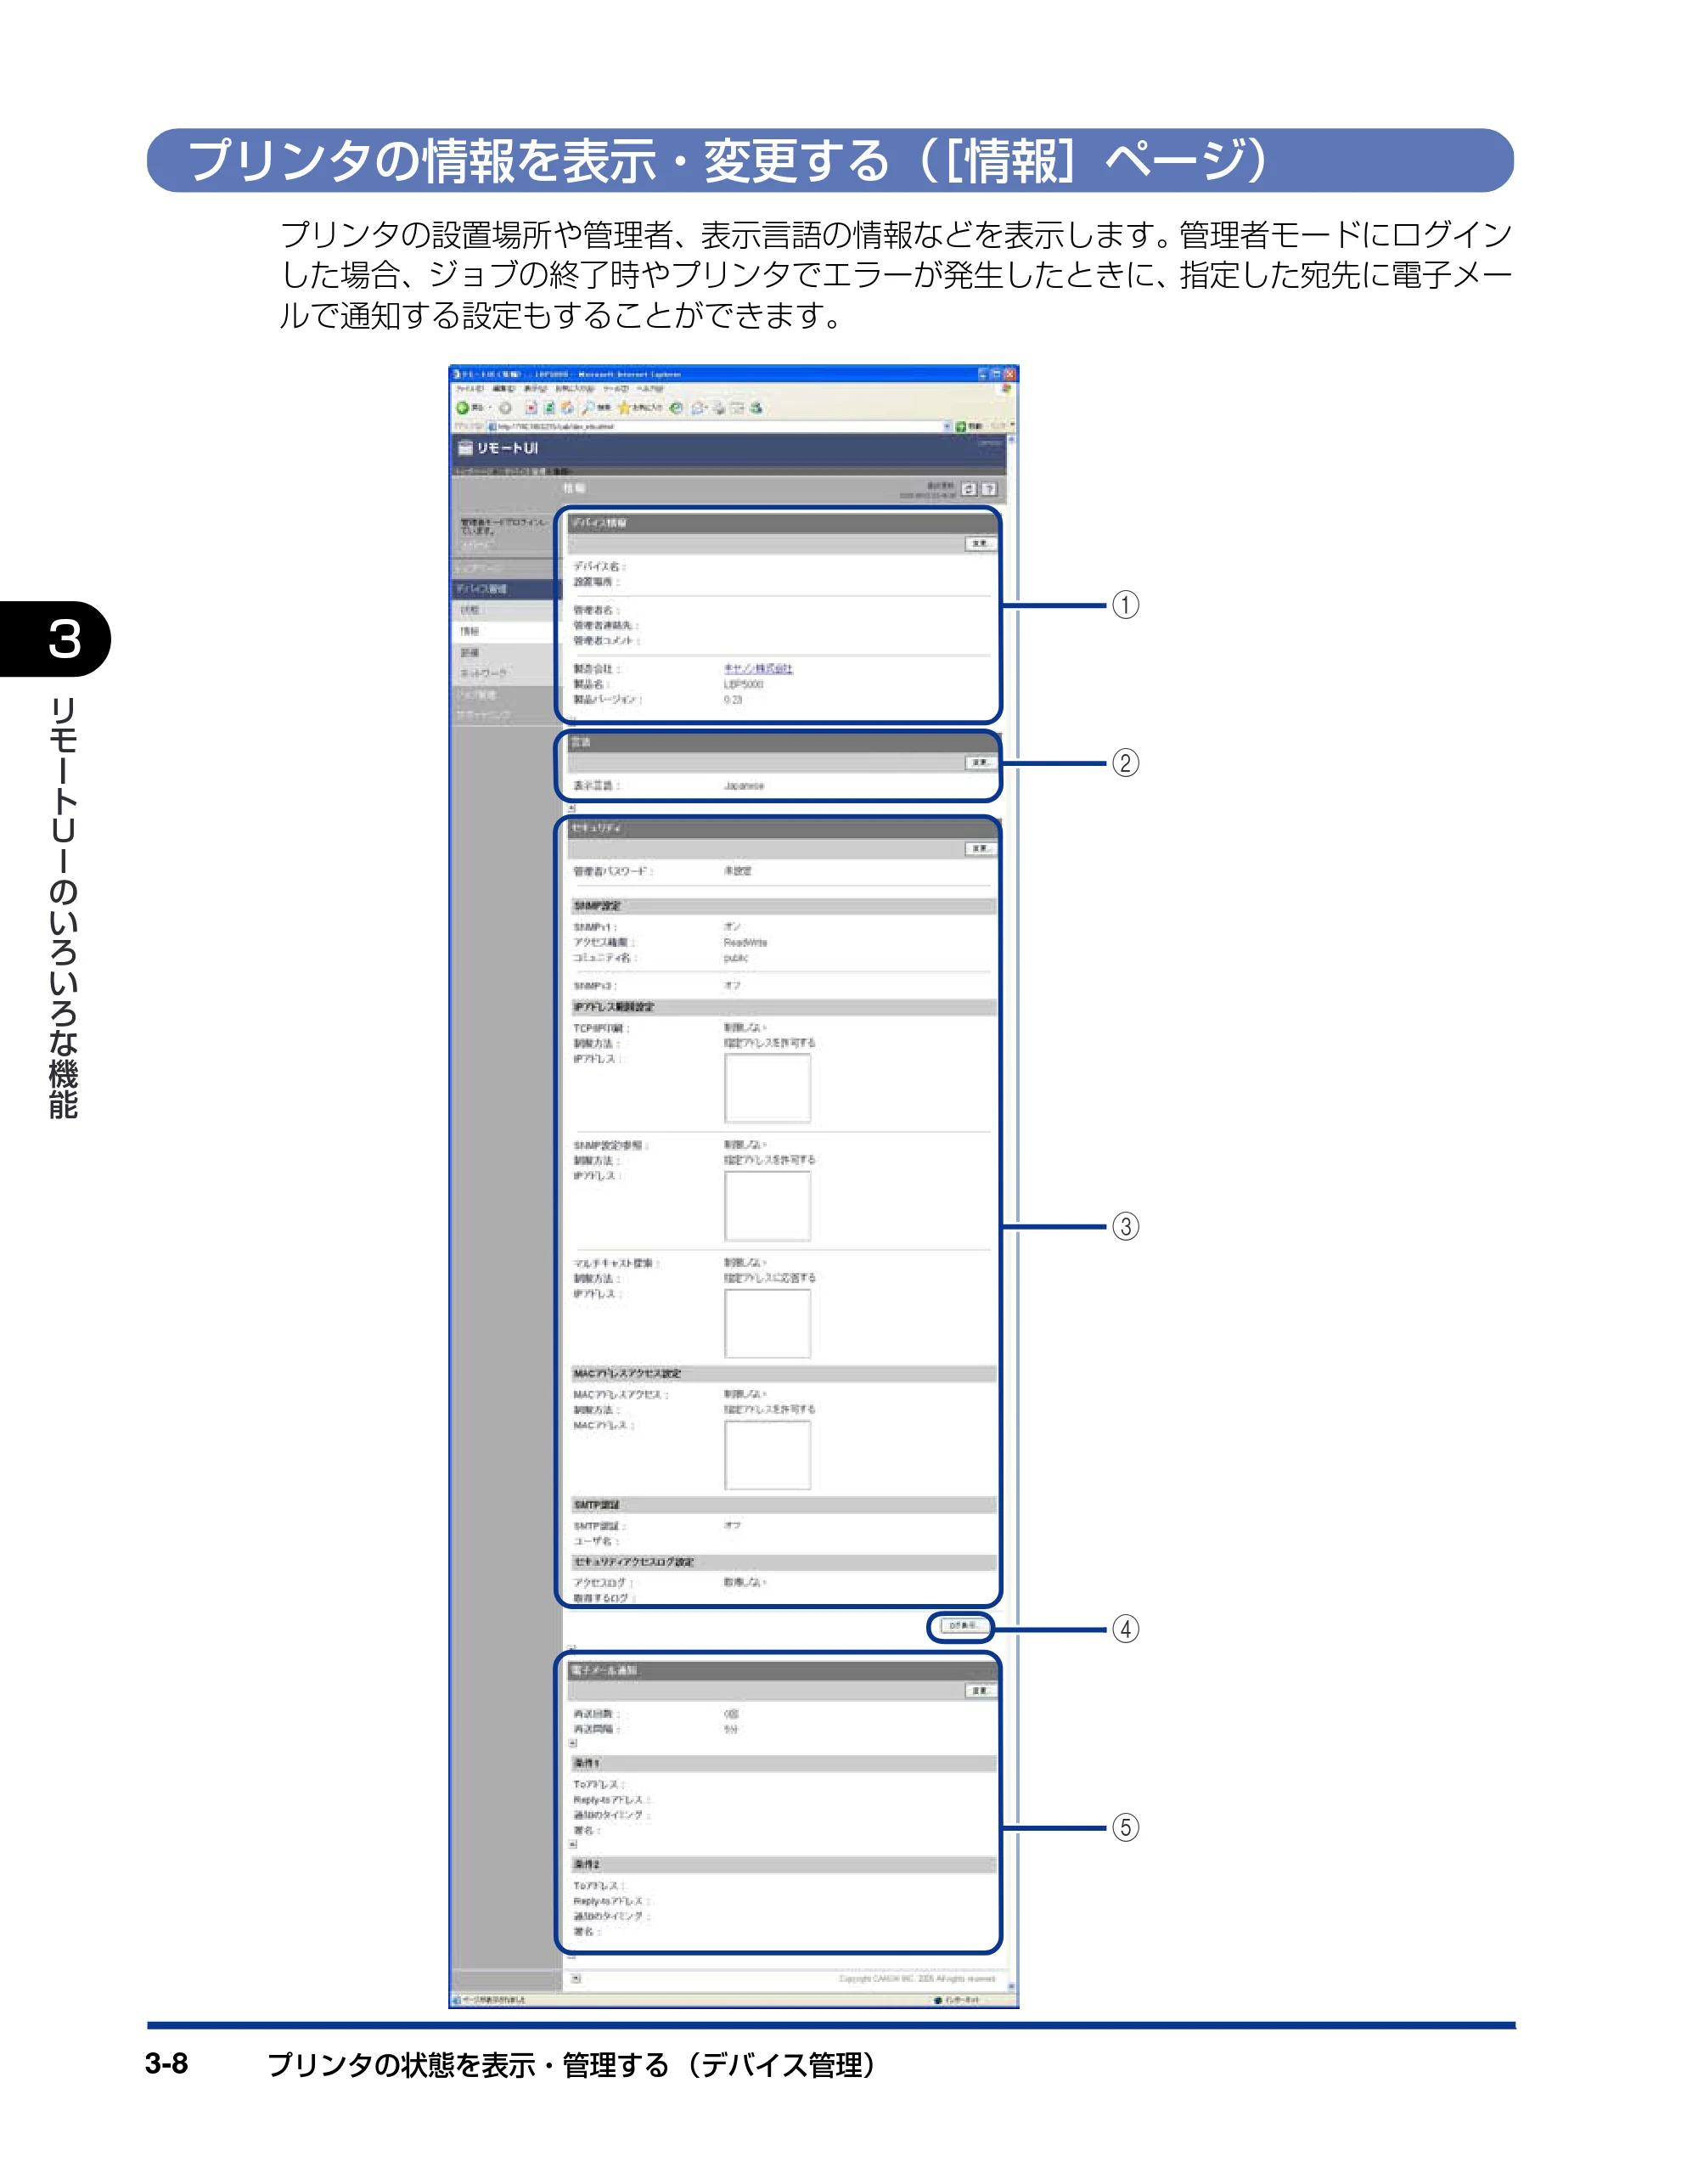Click 変更 button in セキュリティ section
Viewport: 1698px width, 2184px height.
click(x=980, y=849)
